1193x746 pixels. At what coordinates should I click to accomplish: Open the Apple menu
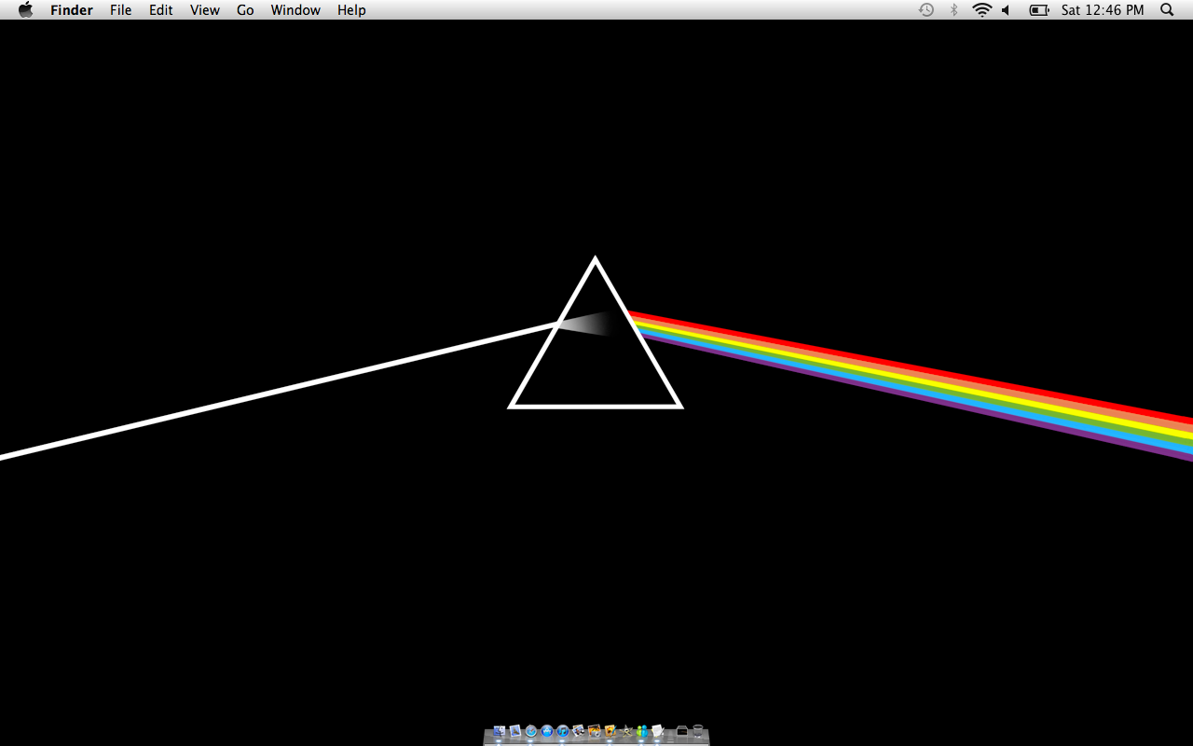point(26,10)
